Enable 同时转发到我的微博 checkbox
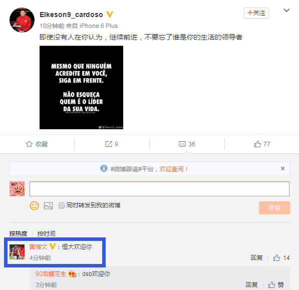The height and width of the screenshot is (290, 299). pyautogui.click(x=62, y=205)
